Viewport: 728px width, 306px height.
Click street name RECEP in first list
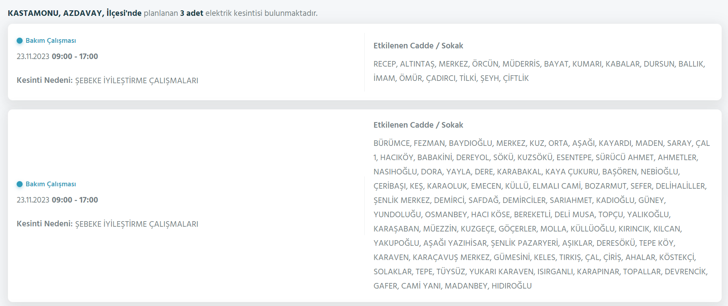[x=385, y=64]
